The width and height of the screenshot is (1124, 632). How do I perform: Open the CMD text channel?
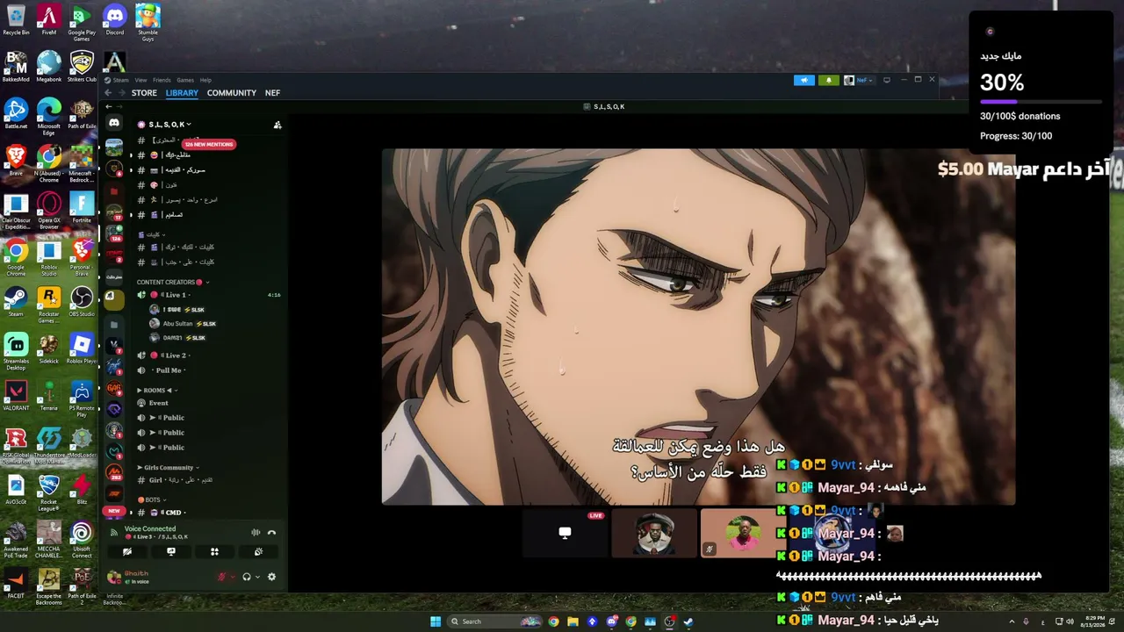point(209,513)
